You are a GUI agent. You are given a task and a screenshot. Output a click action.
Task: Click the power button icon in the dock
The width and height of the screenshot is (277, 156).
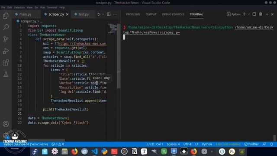click(222, 152)
